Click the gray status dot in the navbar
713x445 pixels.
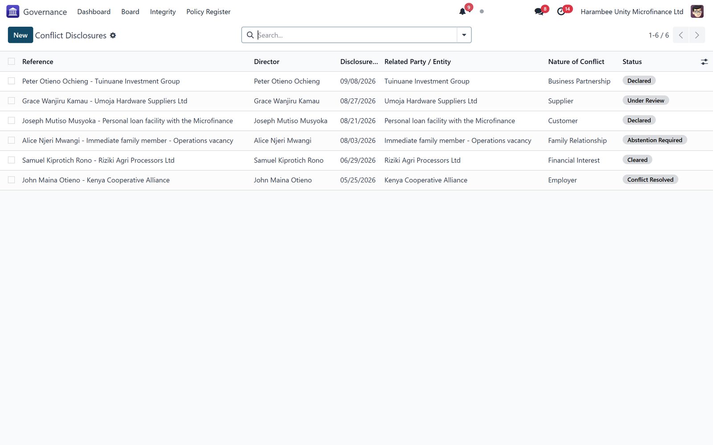(x=482, y=12)
